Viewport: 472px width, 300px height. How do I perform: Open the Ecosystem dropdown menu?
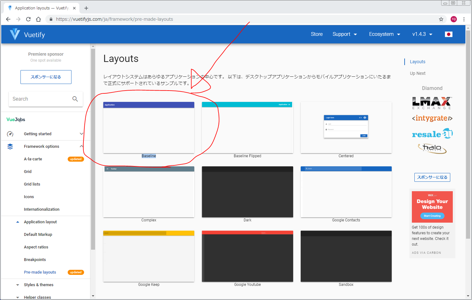tap(384, 34)
